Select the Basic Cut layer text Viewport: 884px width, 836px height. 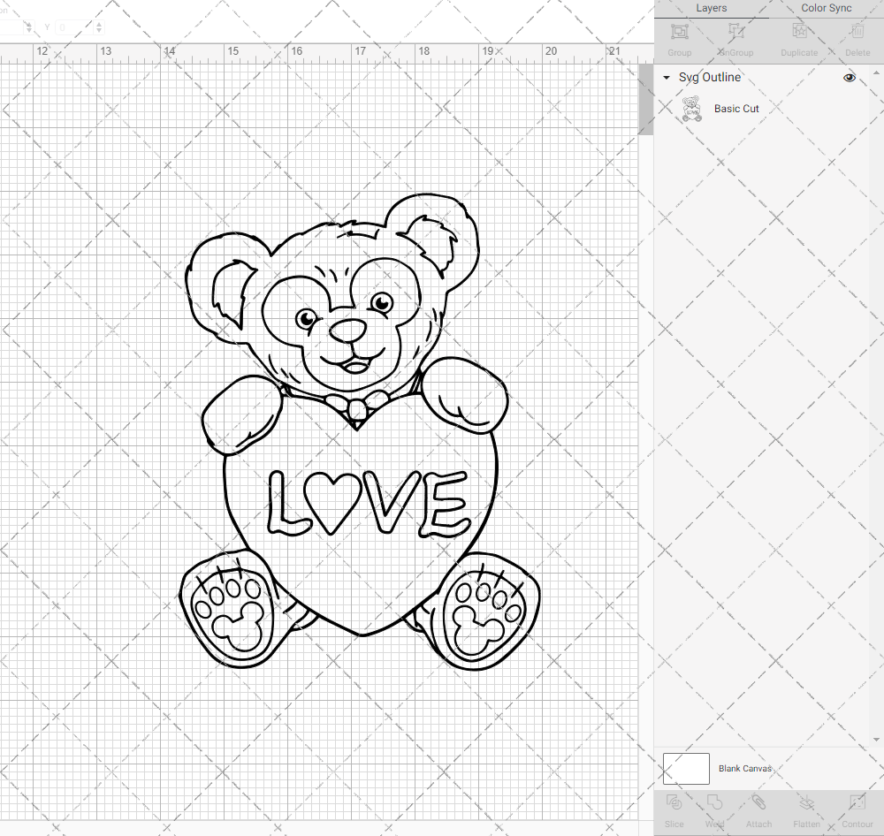click(736, 109)
